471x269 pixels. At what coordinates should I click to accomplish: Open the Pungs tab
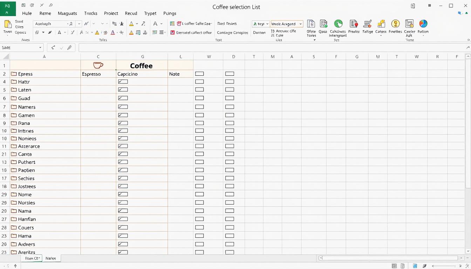170,13
